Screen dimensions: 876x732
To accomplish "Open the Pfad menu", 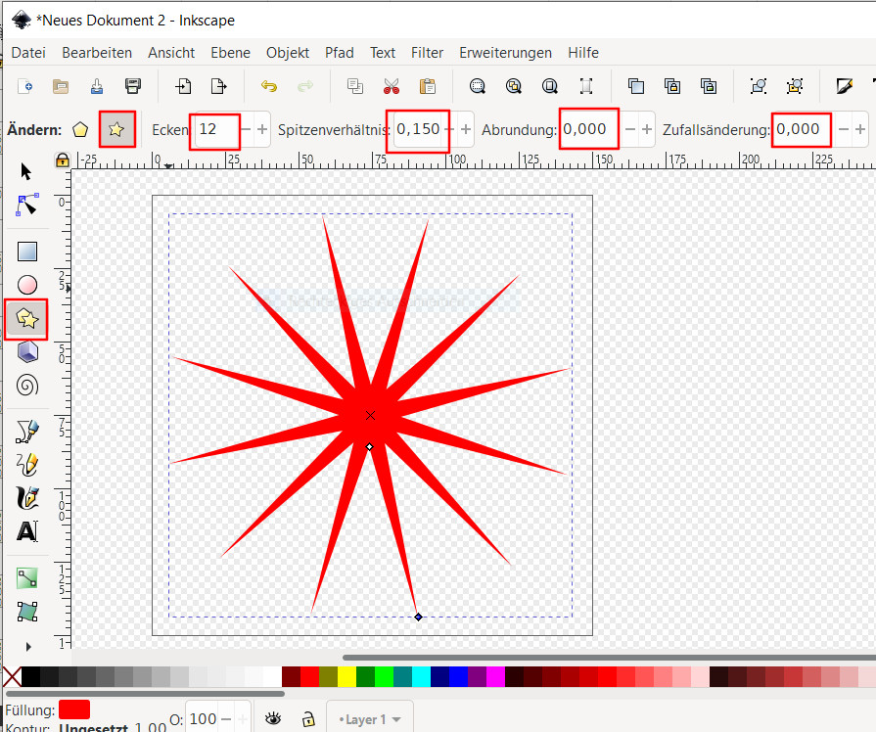I will click(339, 53).
